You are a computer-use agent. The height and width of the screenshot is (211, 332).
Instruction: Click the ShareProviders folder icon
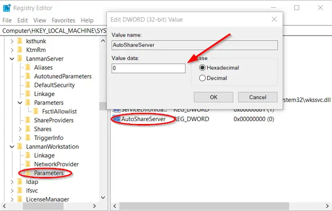(x=28, y=120)
